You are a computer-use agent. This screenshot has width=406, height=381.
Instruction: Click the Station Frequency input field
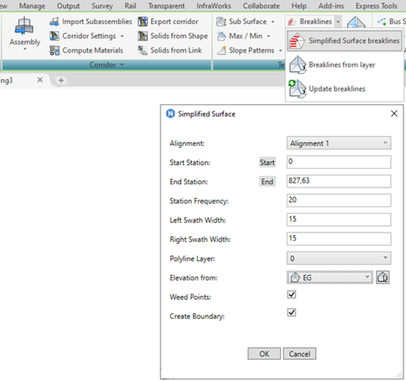pos(339,201)
